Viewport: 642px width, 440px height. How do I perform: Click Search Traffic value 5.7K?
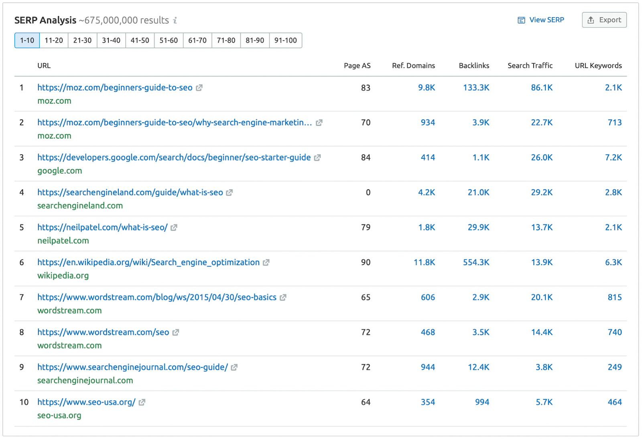click(544, 401)
